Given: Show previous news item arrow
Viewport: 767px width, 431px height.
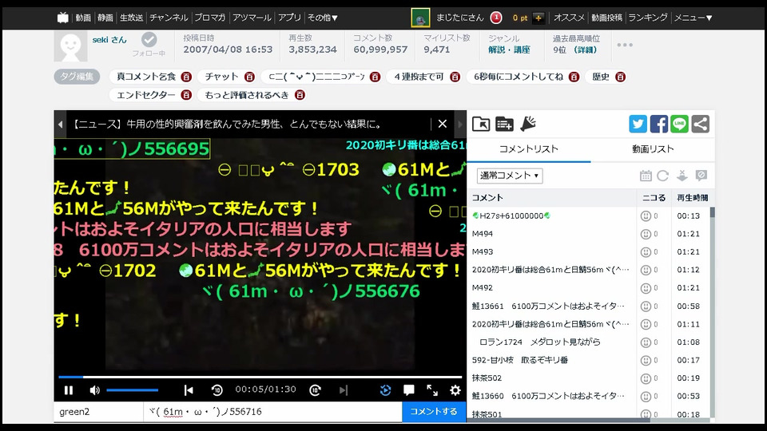Looking at the screenshot, I should click(60, 125).
